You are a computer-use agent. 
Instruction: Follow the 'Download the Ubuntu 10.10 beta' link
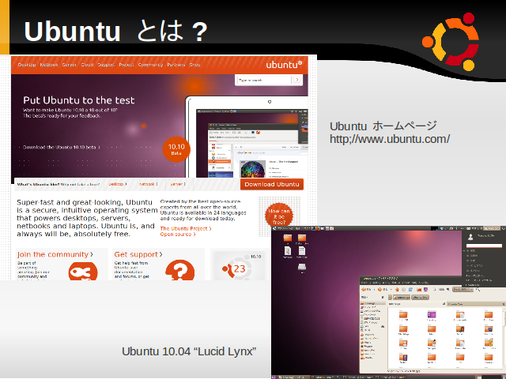pyautogui.click(x=62, y=148)
